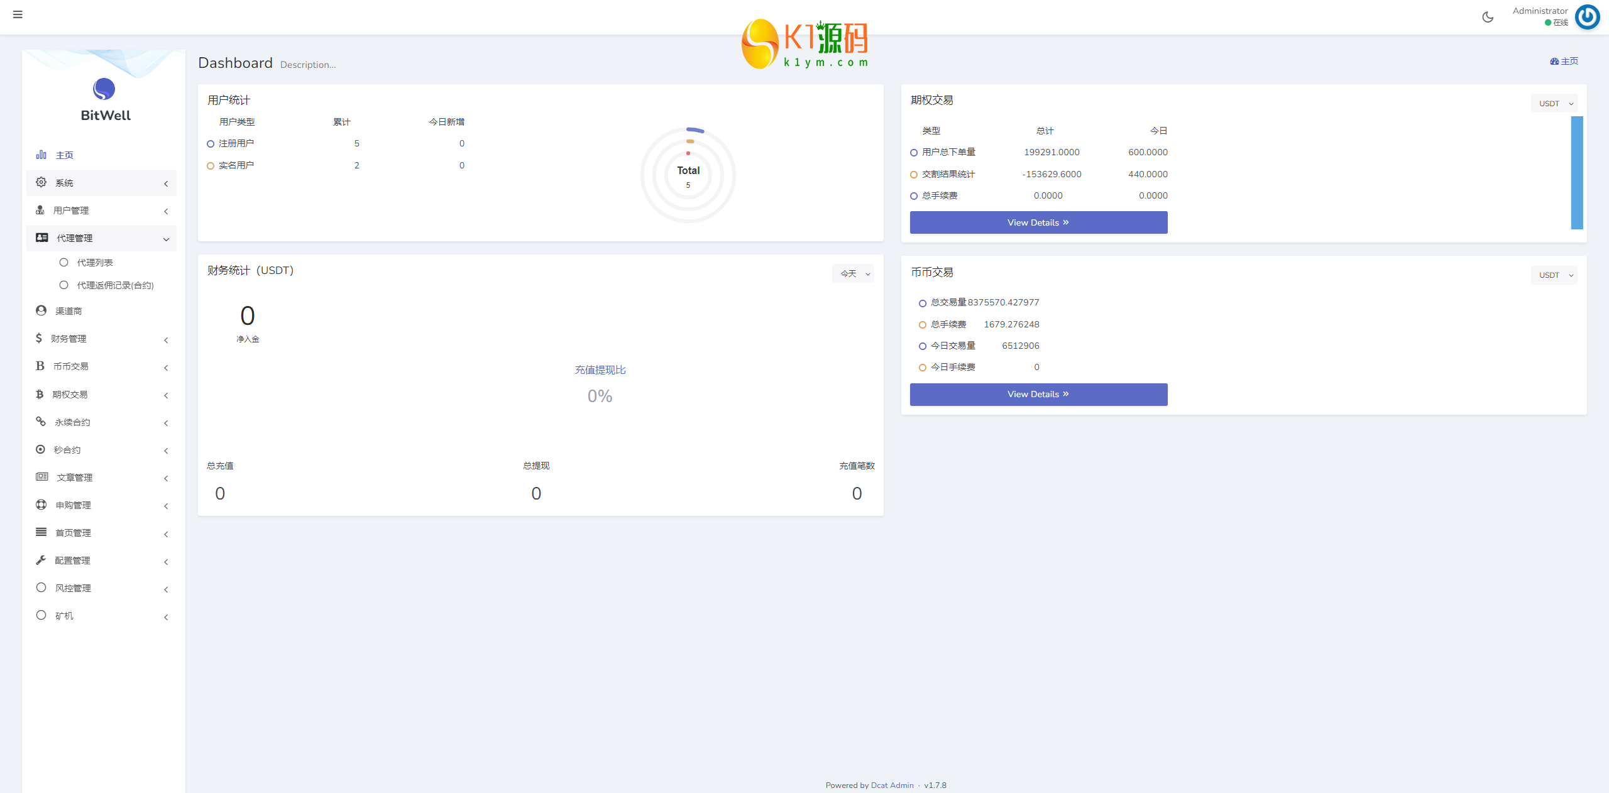This screenshot has width=1609, height=793.
Task: Click the Dcat Admin footer link
Action: tap(892, 785)
